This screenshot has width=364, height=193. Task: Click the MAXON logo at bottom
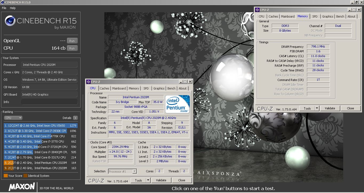click(x=22, y=187)
